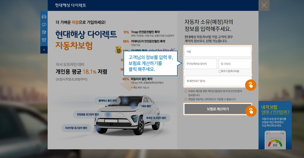This screenshot has width=304, height=158.
Task: Click the 후측방 경고장치 할인 label
Action: [156, 118]
